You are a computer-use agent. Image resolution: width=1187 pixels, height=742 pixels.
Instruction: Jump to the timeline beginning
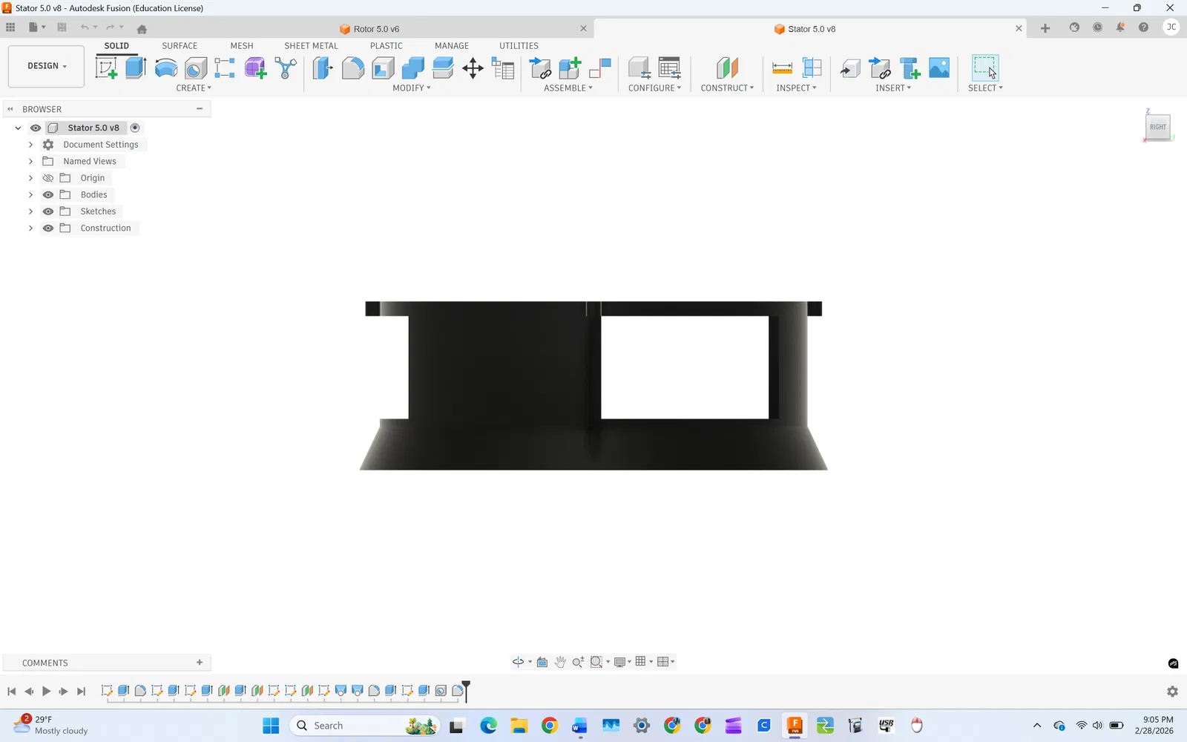point(12,692)
